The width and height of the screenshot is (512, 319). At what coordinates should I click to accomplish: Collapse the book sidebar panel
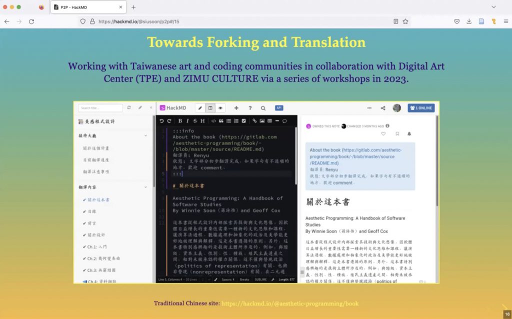151,107
